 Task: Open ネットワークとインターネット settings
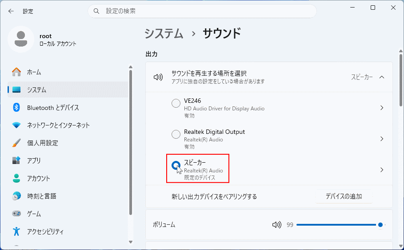coord(68,125)
